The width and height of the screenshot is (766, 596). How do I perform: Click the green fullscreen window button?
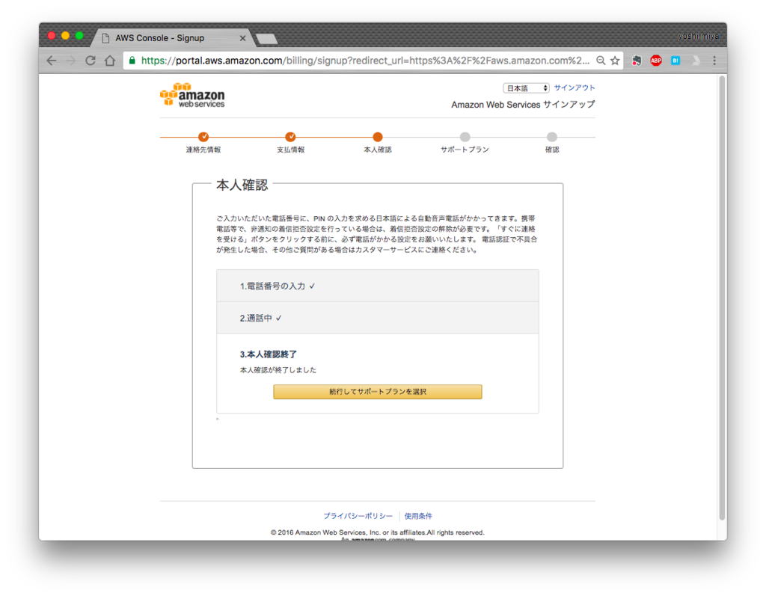click(79, 36)
